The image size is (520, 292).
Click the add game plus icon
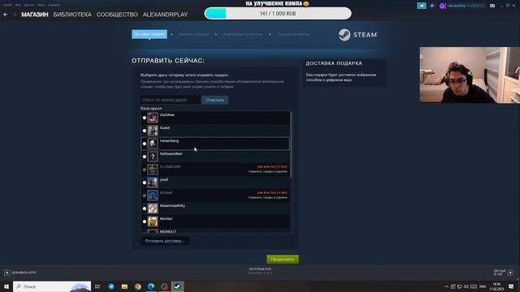coord(7,273)
